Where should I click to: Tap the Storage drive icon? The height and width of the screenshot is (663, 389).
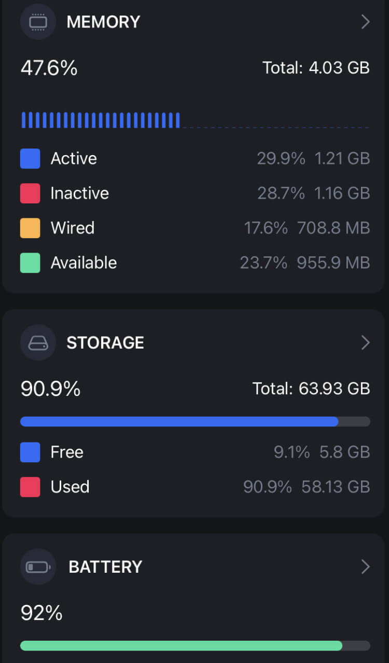pos(38,342)
